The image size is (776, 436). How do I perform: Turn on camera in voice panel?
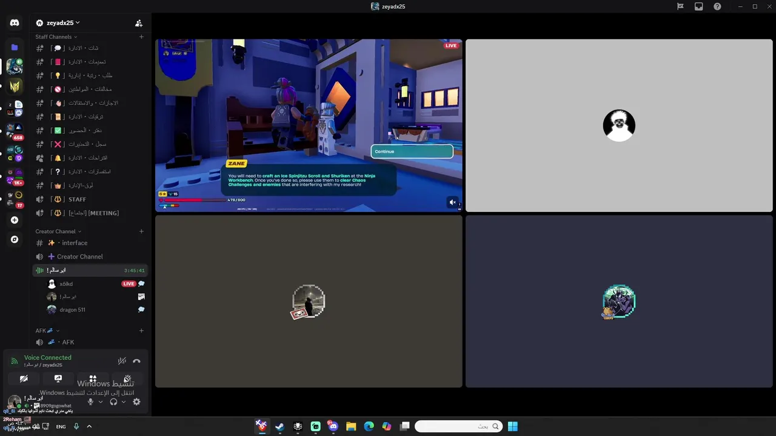tap(24, 378)
